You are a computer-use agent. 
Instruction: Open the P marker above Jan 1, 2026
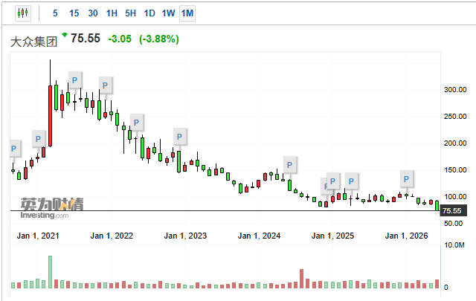[407, 179]
